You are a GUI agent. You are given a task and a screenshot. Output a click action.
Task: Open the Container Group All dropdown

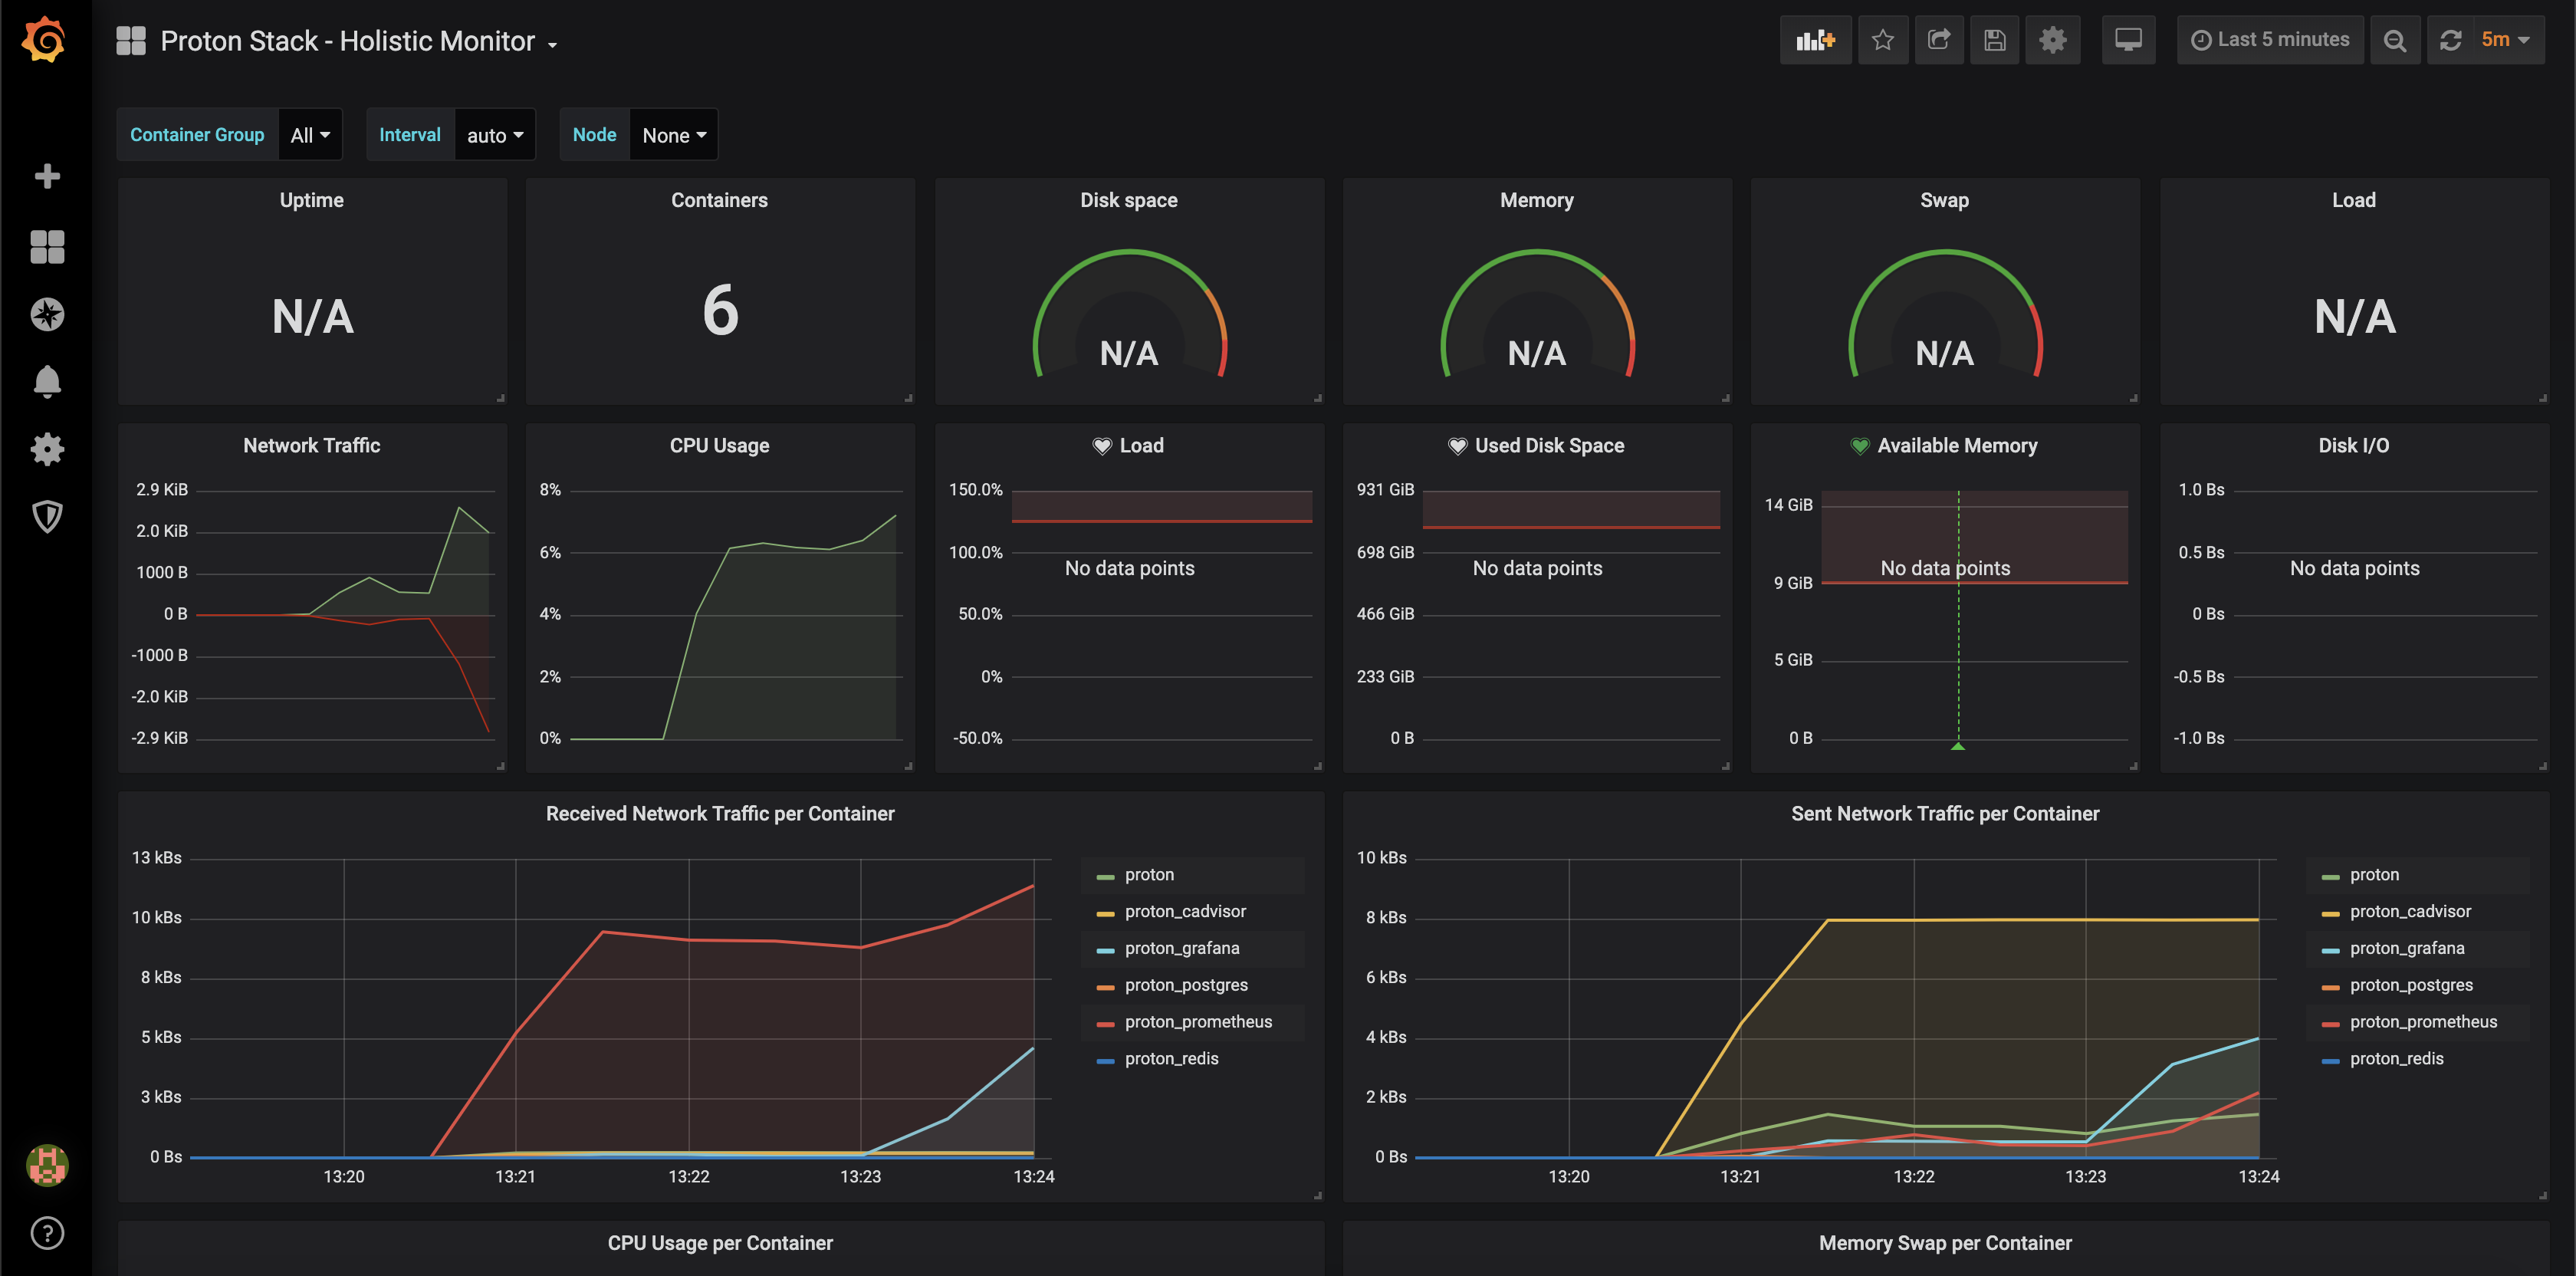pyautogui.click(x=310, y=135)
